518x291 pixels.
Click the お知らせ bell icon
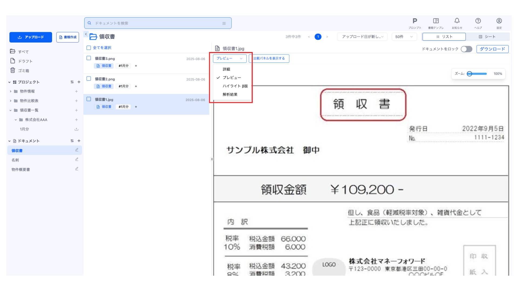[457, 21]
